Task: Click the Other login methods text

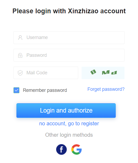Action: [69, 135]
